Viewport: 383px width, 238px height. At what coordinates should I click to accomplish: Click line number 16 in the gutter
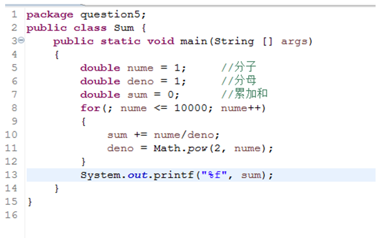click(11, 215)
